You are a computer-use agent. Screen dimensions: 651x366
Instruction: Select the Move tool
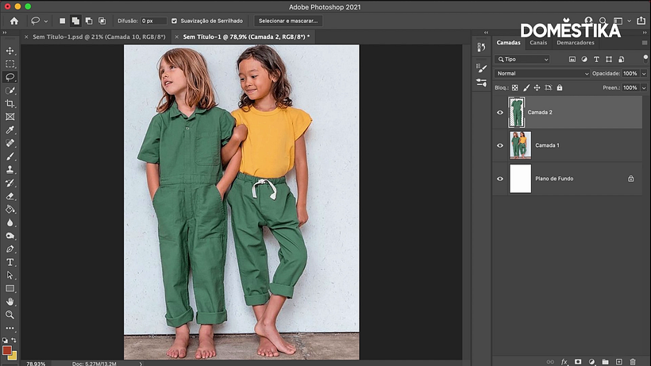pos(10,51)
